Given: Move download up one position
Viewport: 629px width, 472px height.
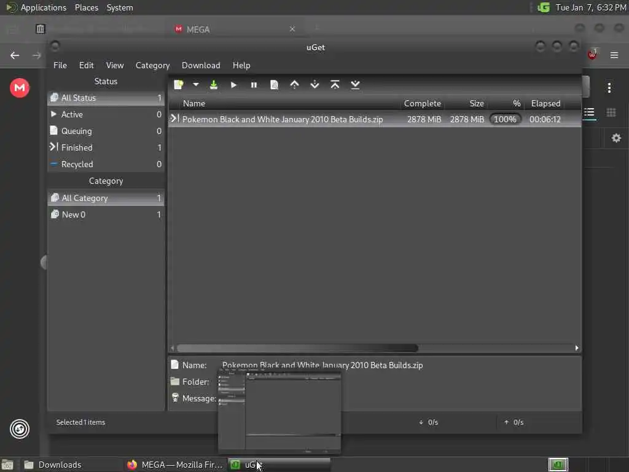Looking at the screenshot, I should point(294,85).
